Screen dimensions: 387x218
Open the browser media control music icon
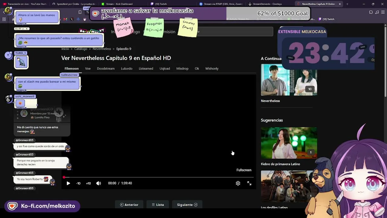tap(376, 12)
